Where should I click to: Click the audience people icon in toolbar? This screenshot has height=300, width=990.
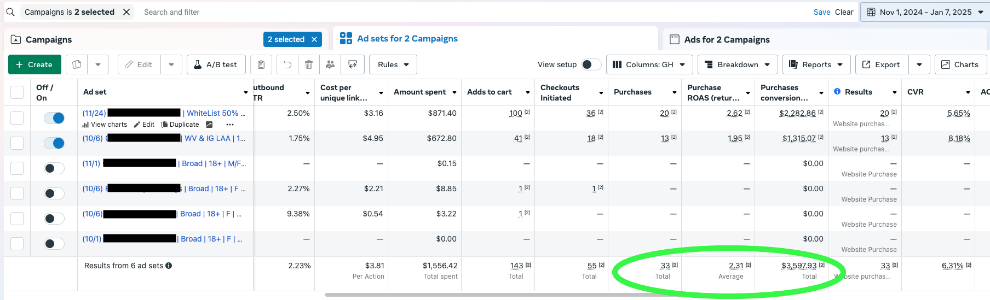330,64
